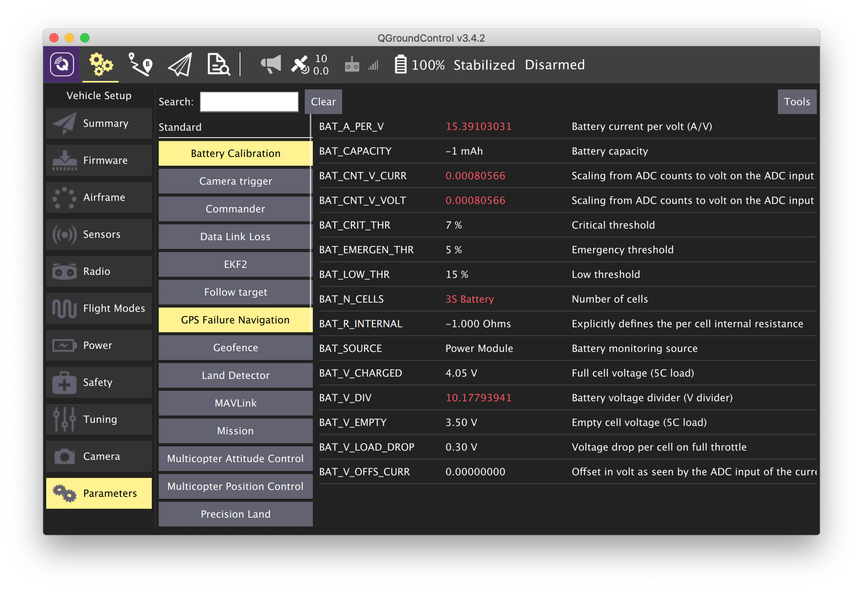Click the Disarmed status to arm

pyautogui.click(x=555, y=65)
